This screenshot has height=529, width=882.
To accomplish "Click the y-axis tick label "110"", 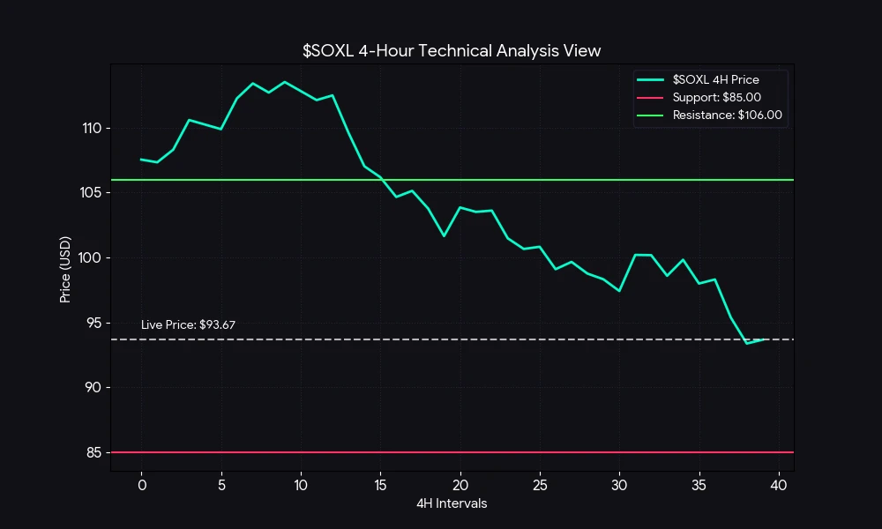I will click(x=92, y=128).
